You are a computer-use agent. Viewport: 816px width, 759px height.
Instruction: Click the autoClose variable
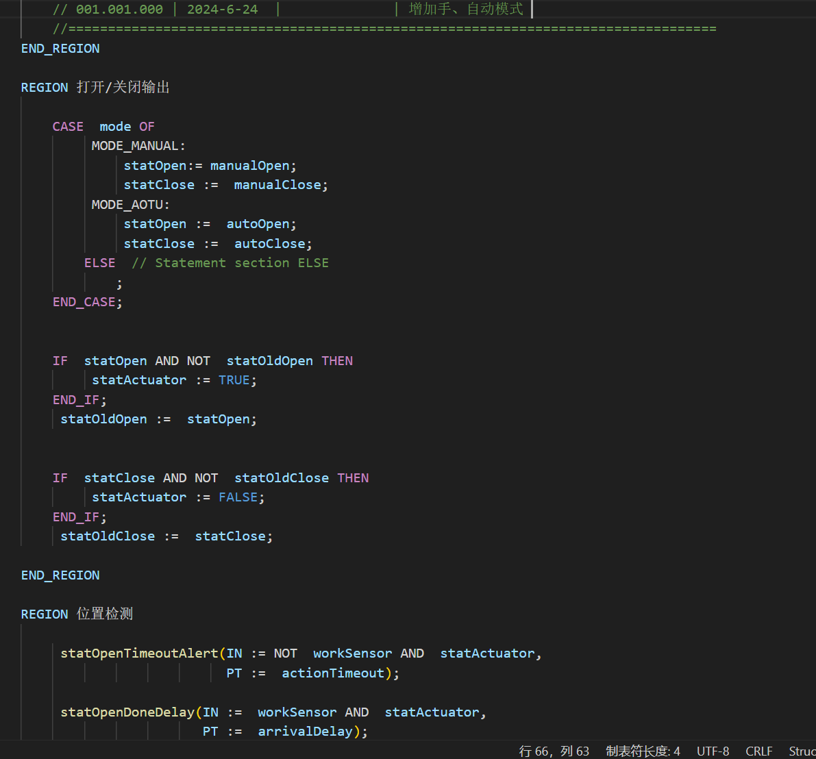269,244
